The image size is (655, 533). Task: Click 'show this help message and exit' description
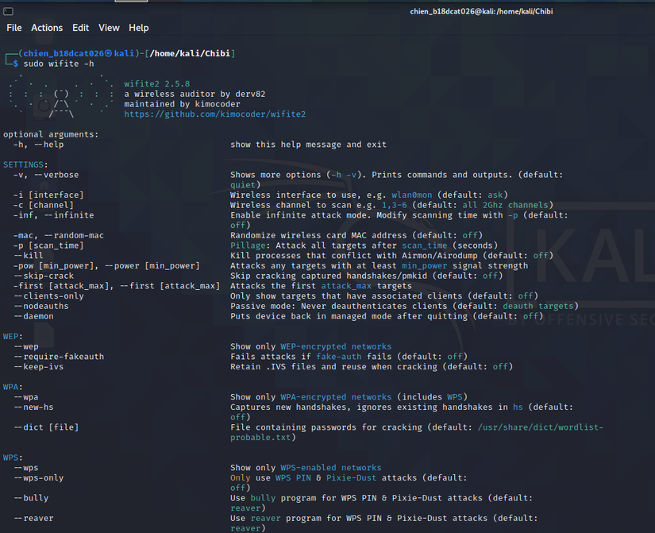click(308, 145)
